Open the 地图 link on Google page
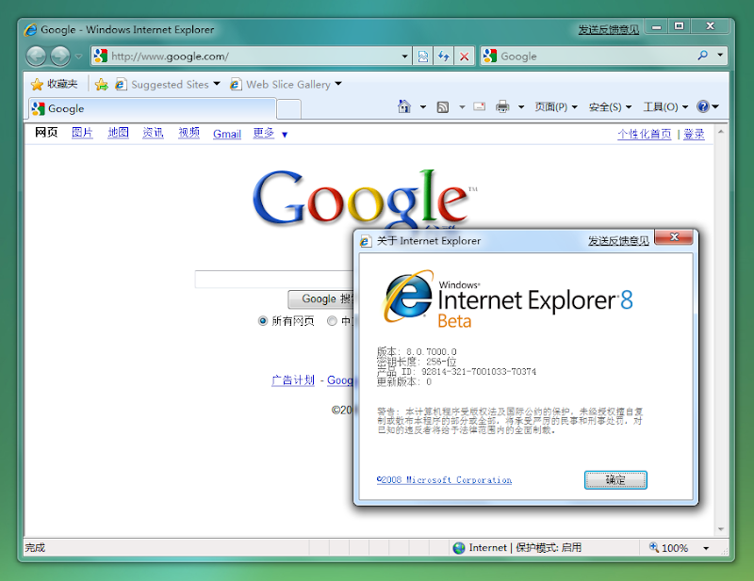This screenshot has width=754, height=581. (119, 133)
